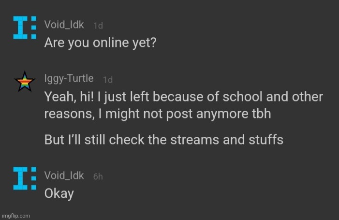Select the 6h timestamp on the last comment

[98, 176]
